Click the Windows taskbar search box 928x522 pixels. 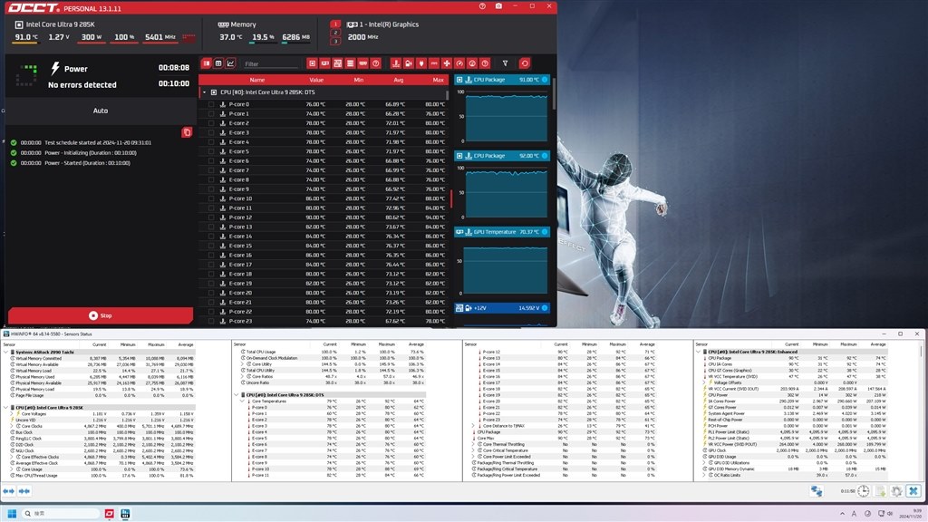61,513
